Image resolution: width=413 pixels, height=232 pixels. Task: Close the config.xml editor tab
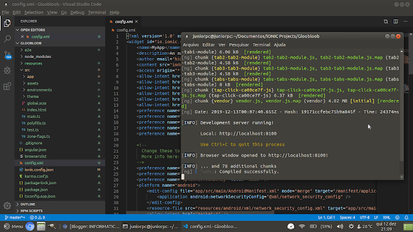(x=136, y=21)
